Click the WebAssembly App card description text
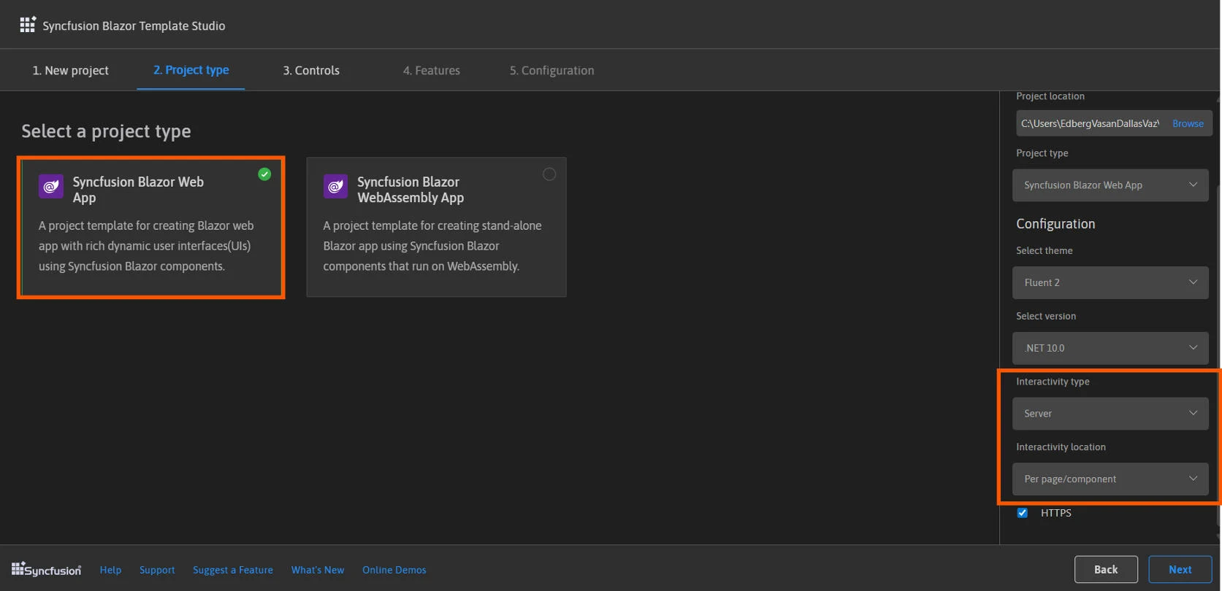Viewport: 1222px width, 591px height. tap(432, 246)
